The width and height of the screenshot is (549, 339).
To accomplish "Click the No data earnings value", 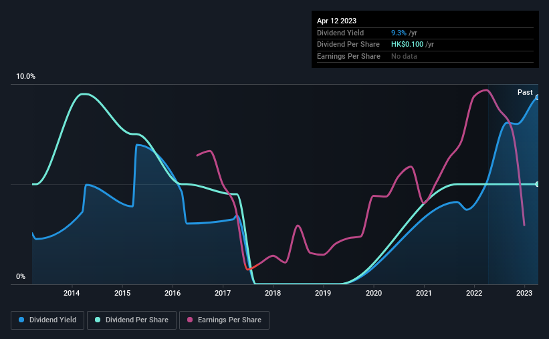I will pyautogui.click(x=404, y=56).
